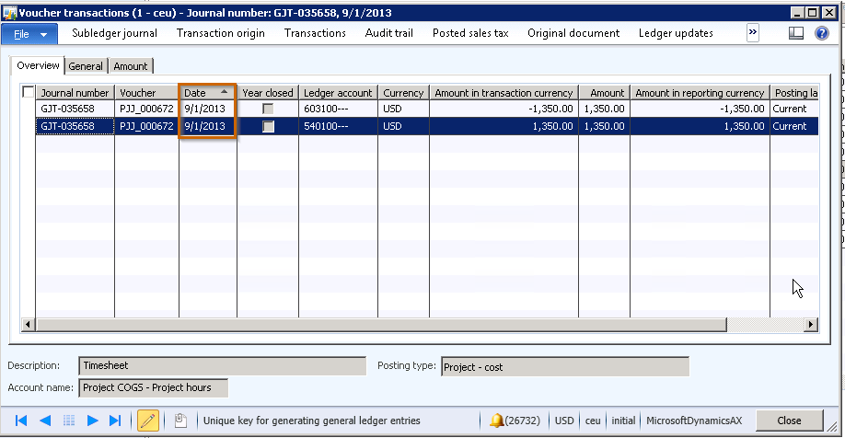Toggle Year closed checkbox in selected row
The width and height of the screenshot is (845, 438).
(x=268, y=126)
